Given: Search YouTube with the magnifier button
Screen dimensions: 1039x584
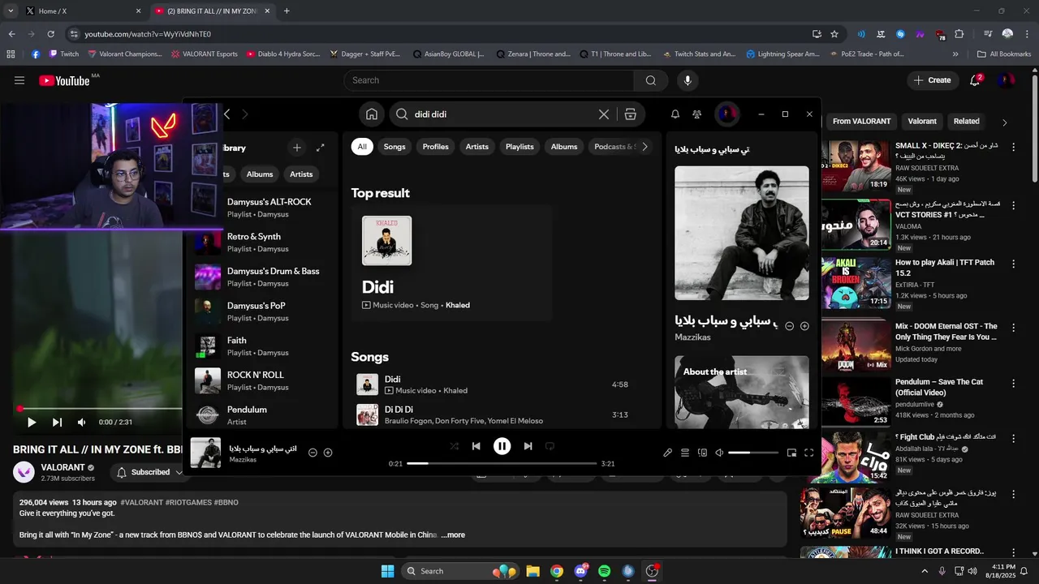Looking at the screenshot, I should point(651,80).
